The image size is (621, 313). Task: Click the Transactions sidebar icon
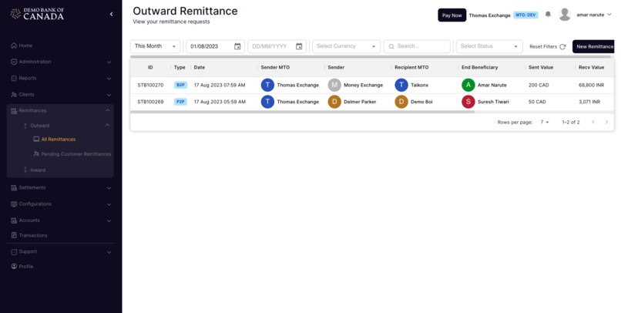pyautogui.click(x=14, y=235)
